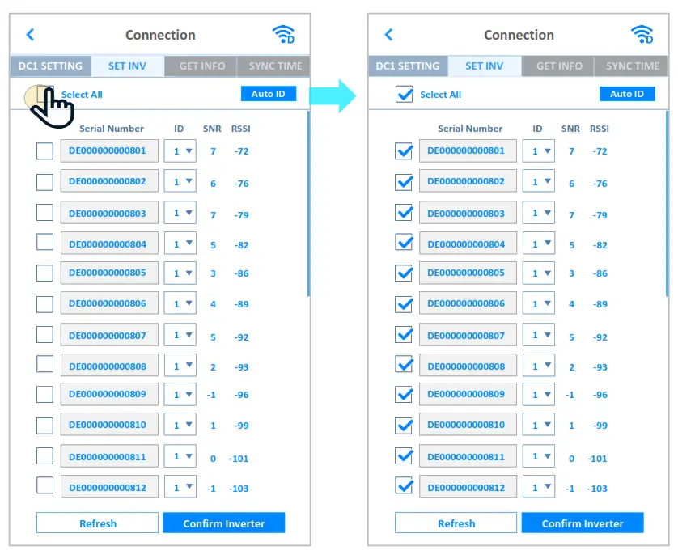This screenshot has width=678, height=559.
Task: Click Confirm Inverter in right panel
Action: coord(583,523)
